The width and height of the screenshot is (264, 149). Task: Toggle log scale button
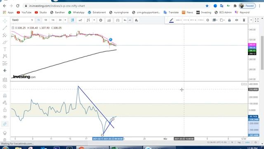pyautogui.click(x=239, y=142)
